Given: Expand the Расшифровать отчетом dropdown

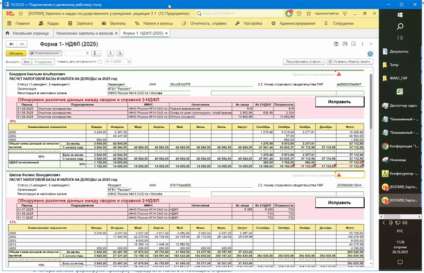Looking at the screenshot, I should click(304, 61).
